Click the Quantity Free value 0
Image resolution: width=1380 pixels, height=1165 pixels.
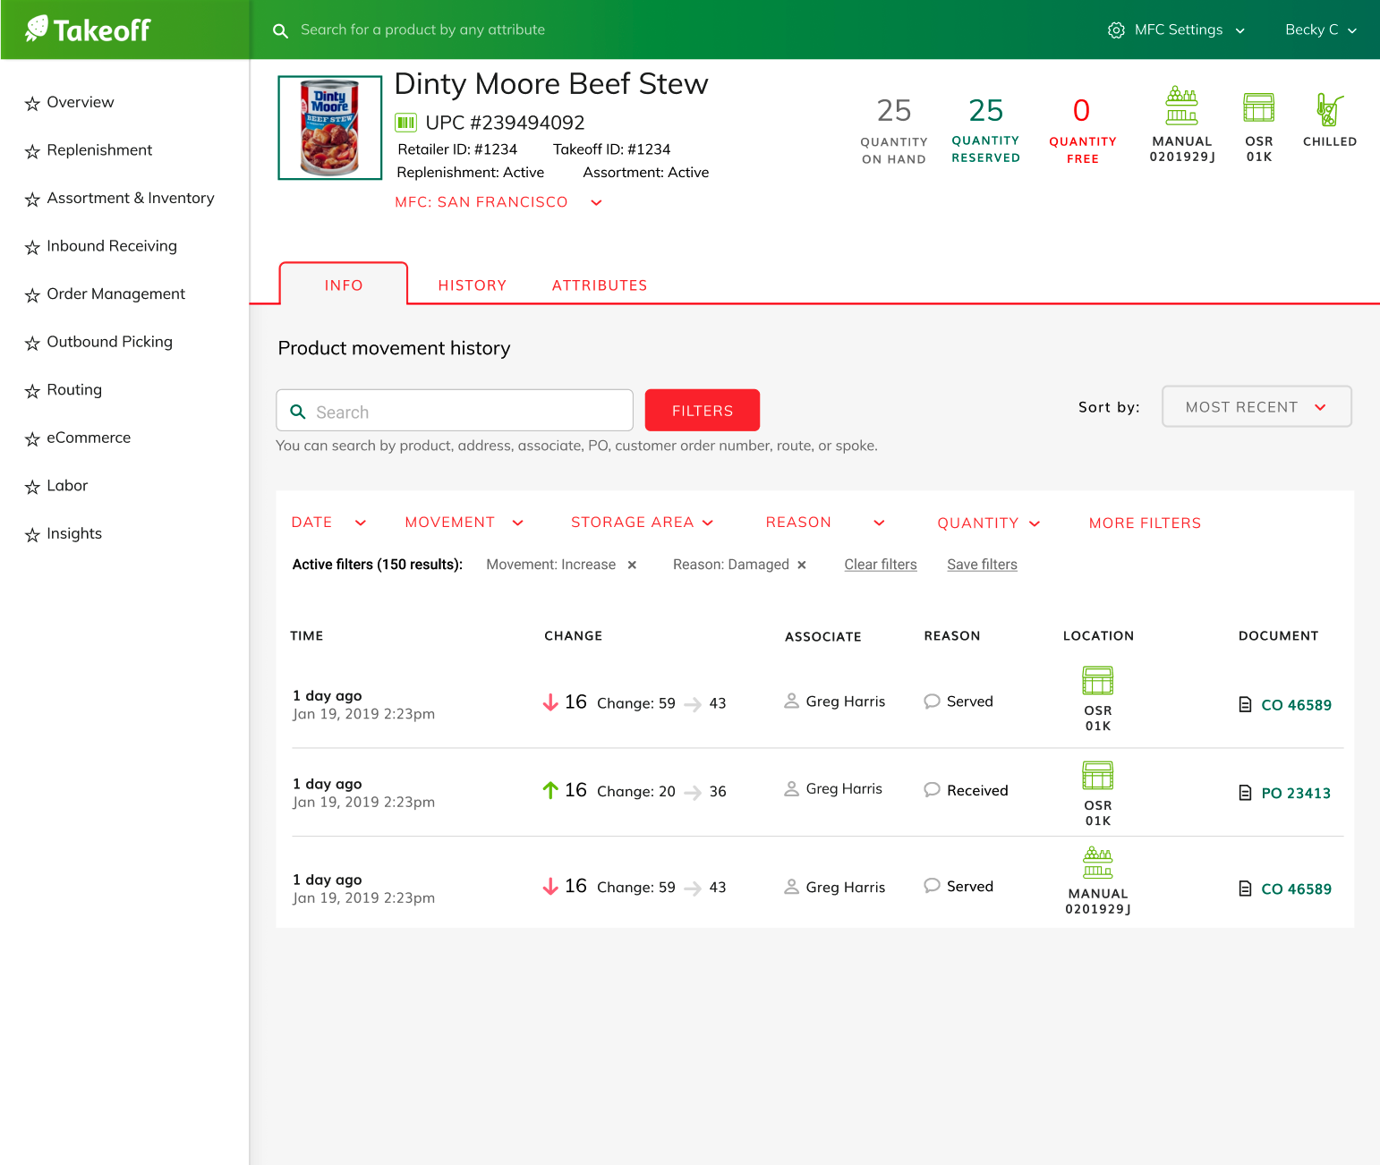(1081, 110)
